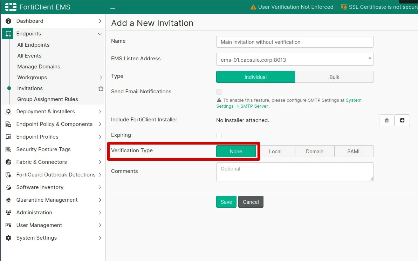The width and height of the screenshot is (418, 261).
Task: Expand Administration chevron
Action: pyautogui.click(x=100, y=213)
